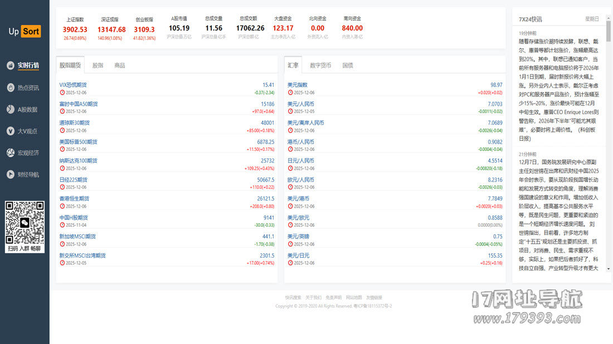Image resolution: width=613 pixels, height=344 pixels.
Task: Click the 热点资讯 flame icon
Action: [x=10, y=87]
